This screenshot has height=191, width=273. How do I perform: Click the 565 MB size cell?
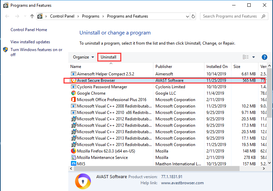point(249,80)
